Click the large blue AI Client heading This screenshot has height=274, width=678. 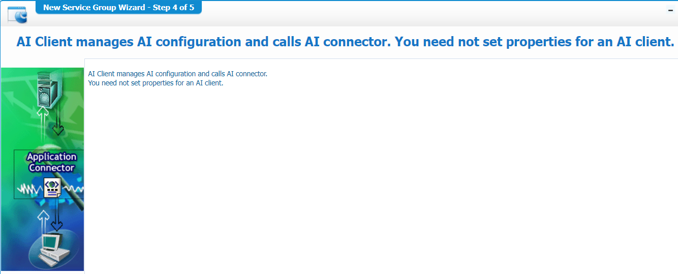(x=345, y=42)
